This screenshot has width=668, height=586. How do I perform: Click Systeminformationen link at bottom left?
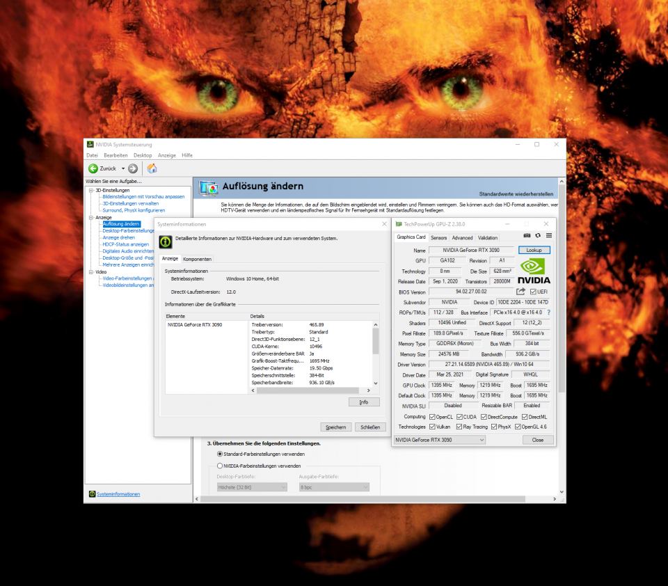(118, 494)
